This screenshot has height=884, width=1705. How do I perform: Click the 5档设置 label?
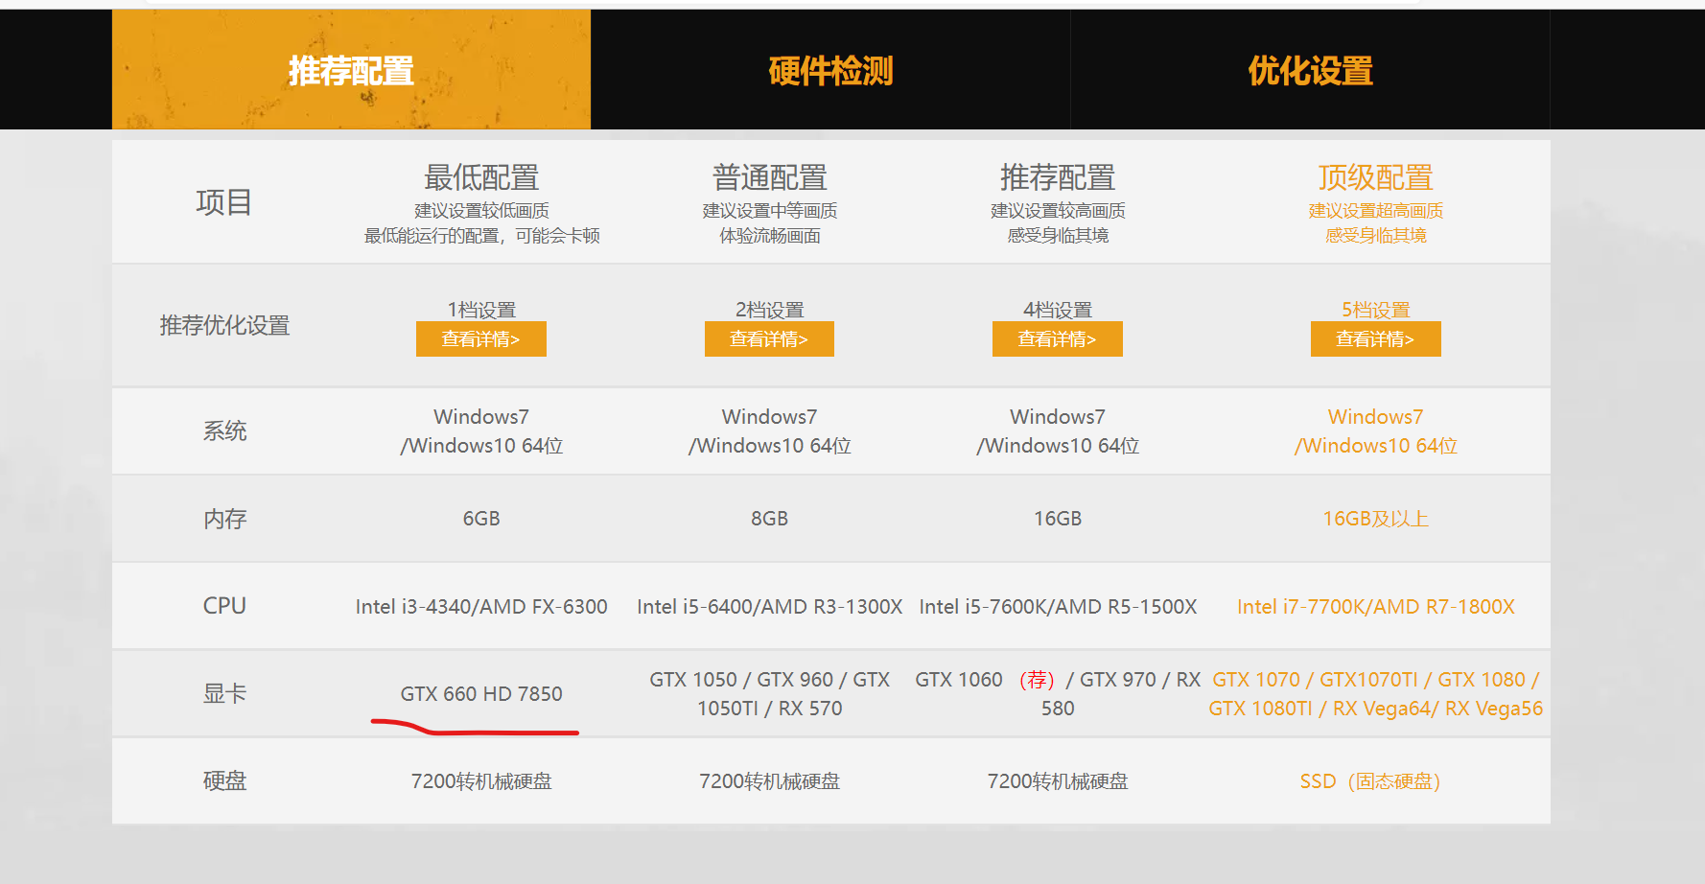click(1376, 310)
